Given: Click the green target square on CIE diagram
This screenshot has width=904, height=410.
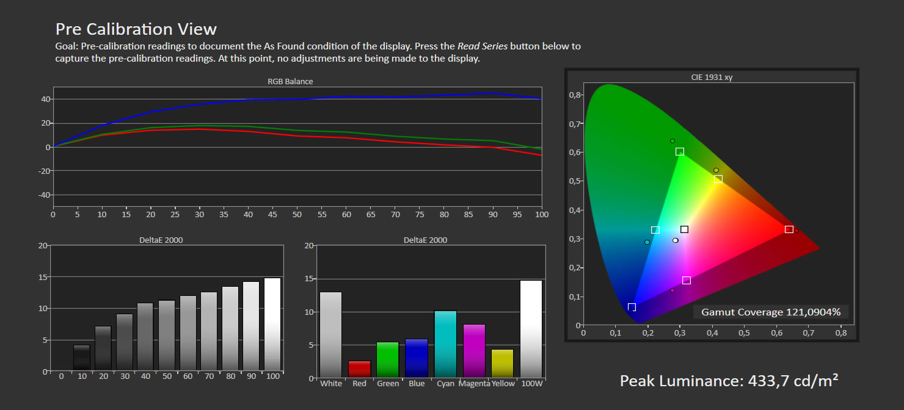Looking at the screenshot, I should point(679,151).
